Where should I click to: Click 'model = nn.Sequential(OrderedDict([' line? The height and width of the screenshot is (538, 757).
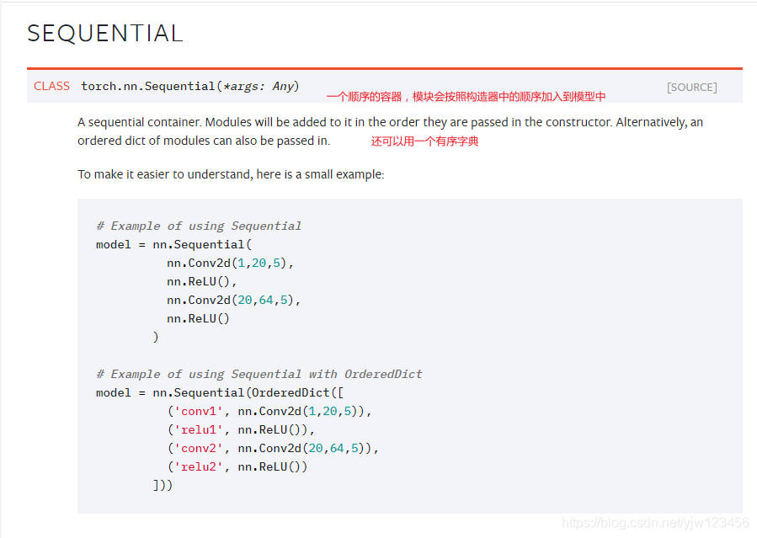[x=220, y=392]
